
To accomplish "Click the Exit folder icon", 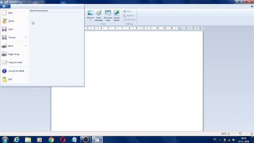I will click(x=4, y=79).
